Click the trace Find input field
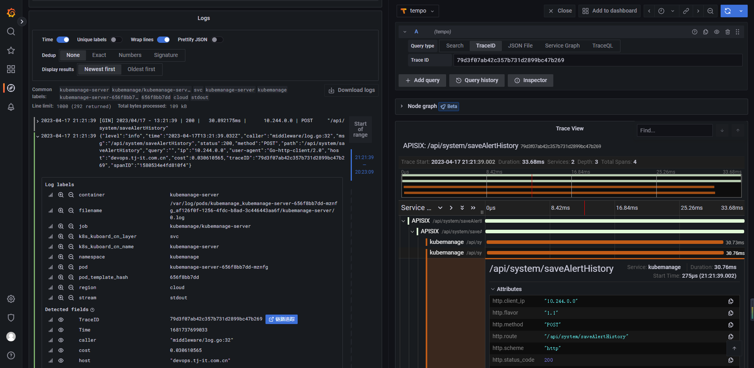Screen dimensions: 754x368 (675, 130)
